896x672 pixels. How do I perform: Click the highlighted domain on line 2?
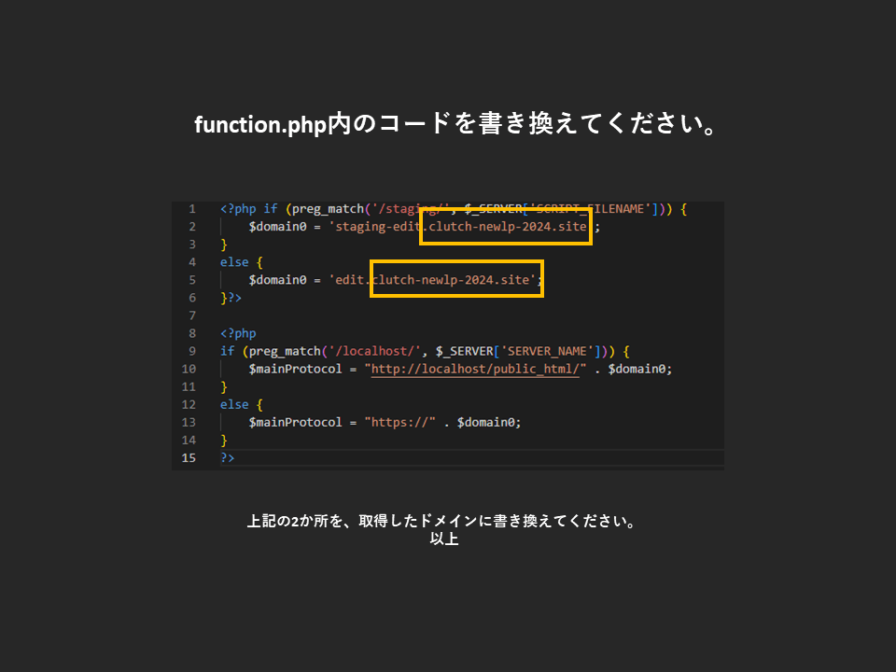pos(505,227)
